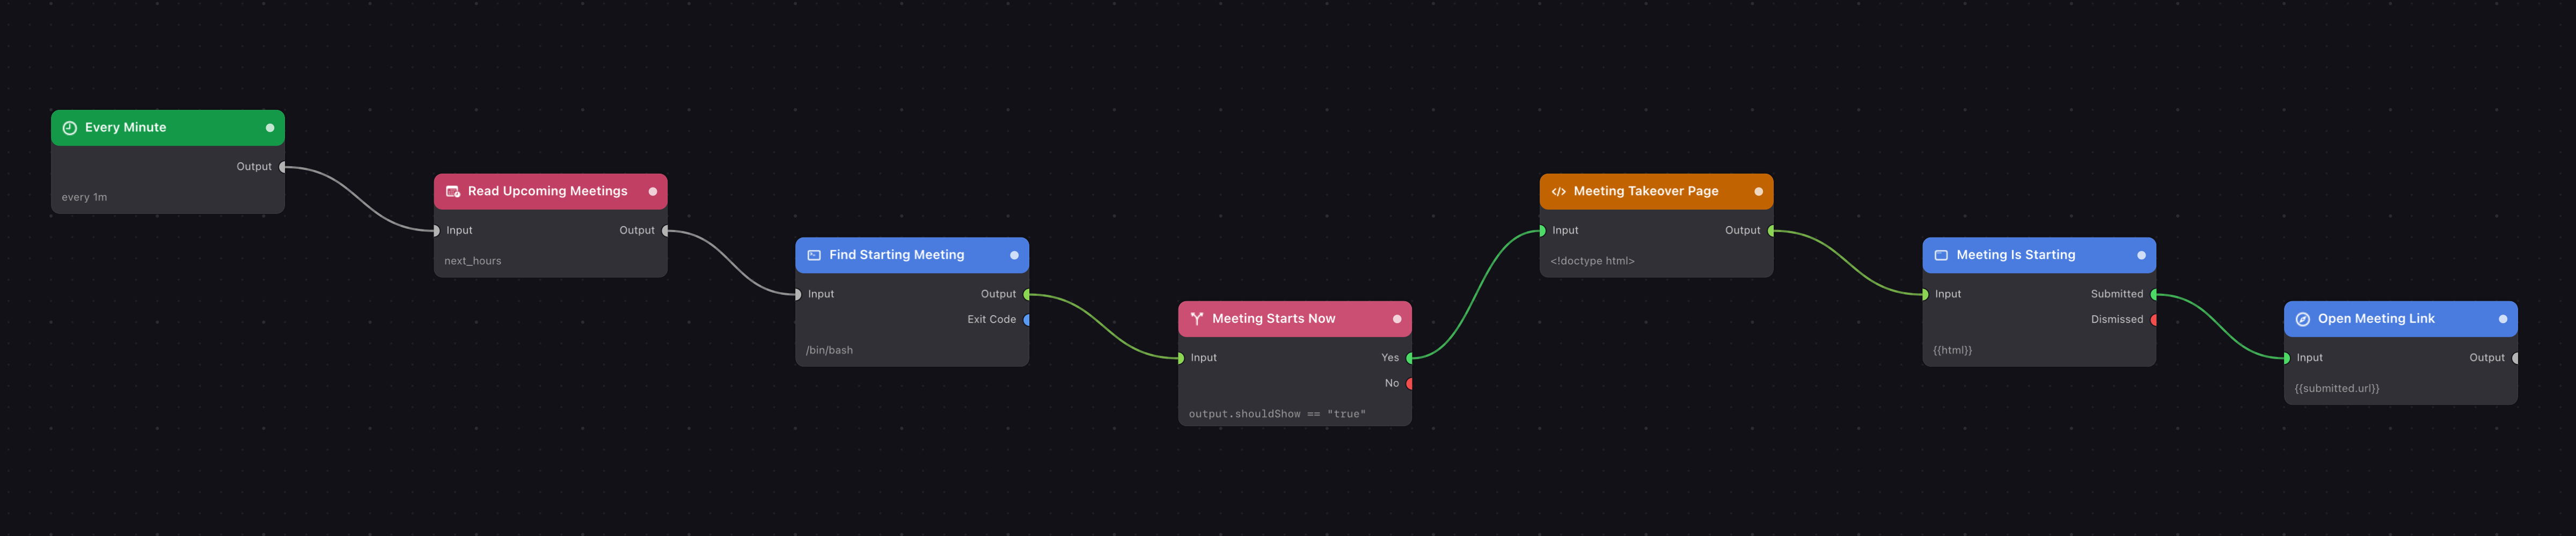Click the code icon on Meeting Takeover Page

pos(1558,192)
